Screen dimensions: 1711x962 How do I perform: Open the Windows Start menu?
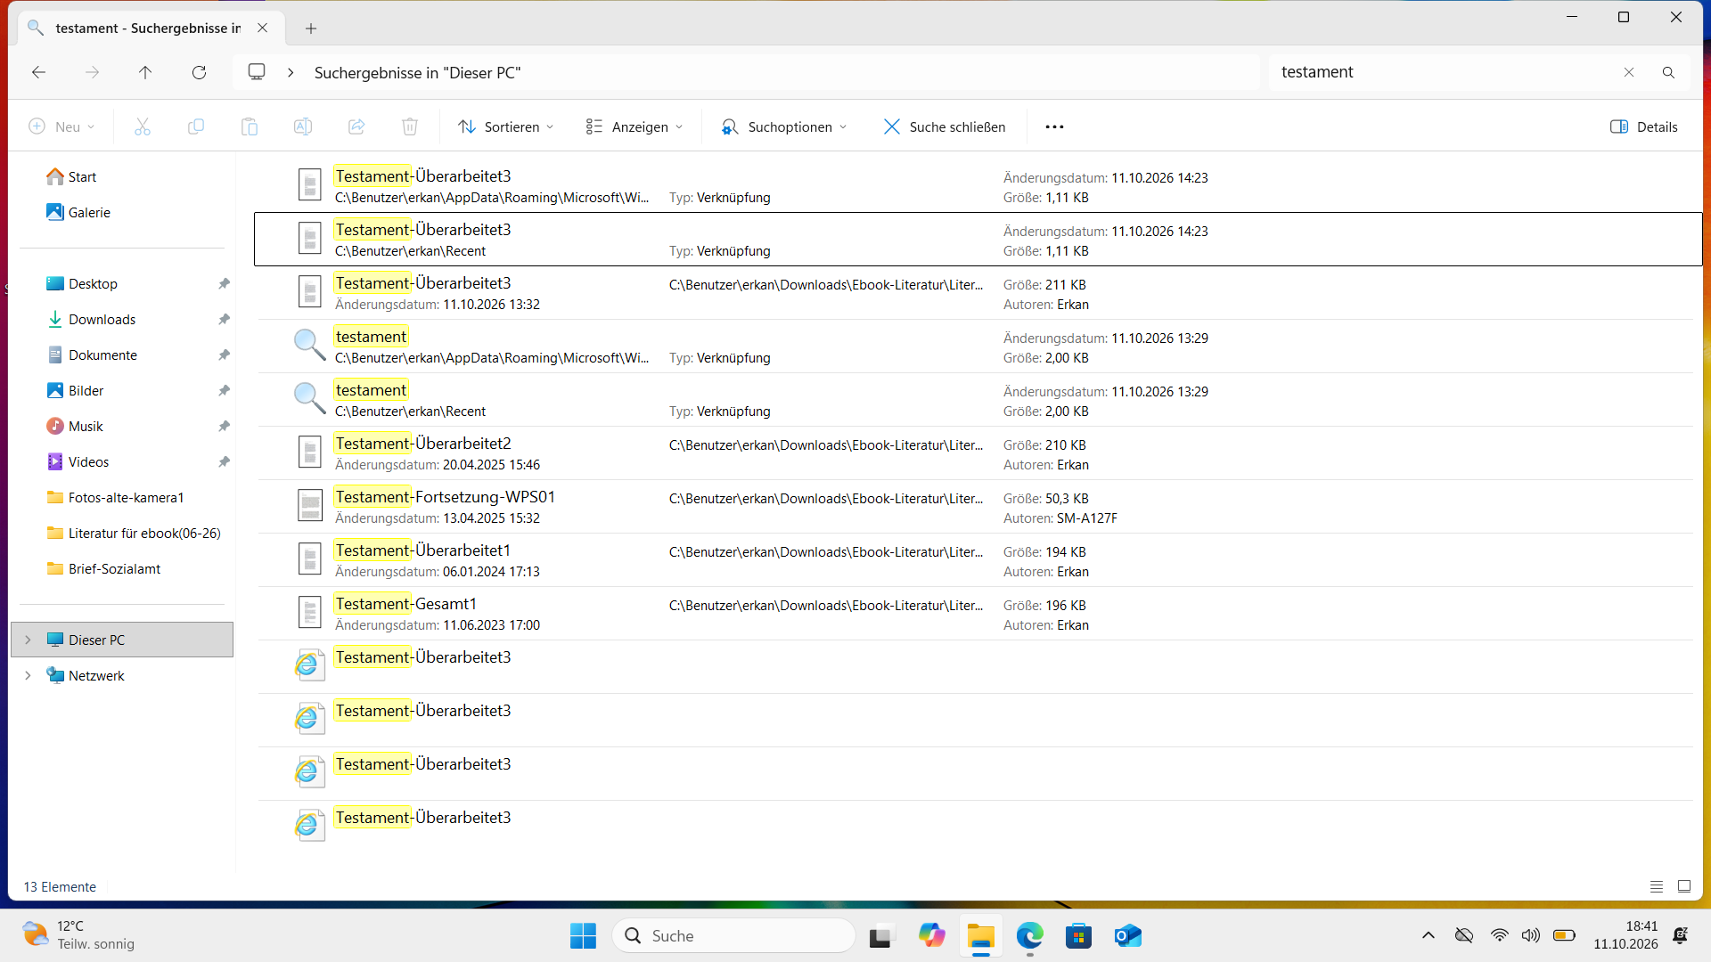[583, 935]
